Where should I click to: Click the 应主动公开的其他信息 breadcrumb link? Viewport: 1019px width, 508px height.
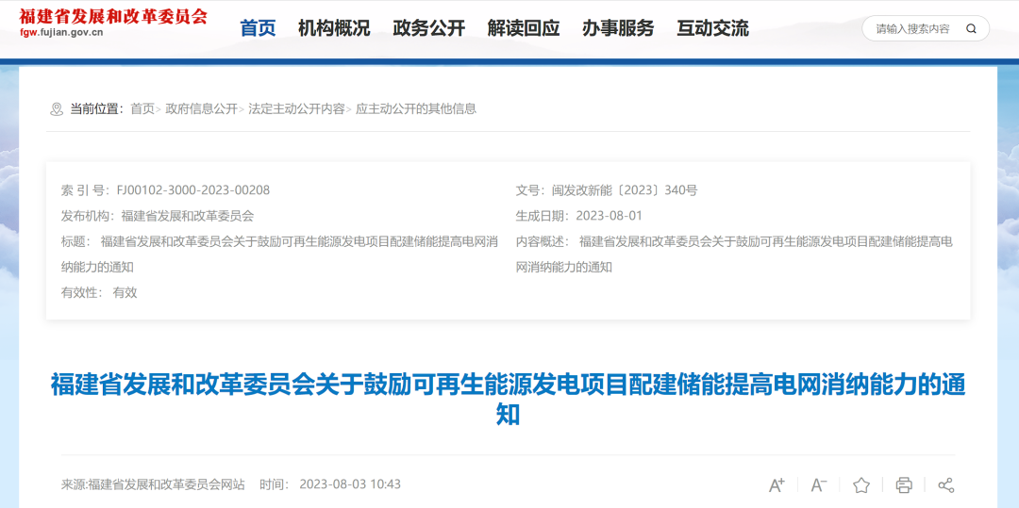[x=416, y=109]
